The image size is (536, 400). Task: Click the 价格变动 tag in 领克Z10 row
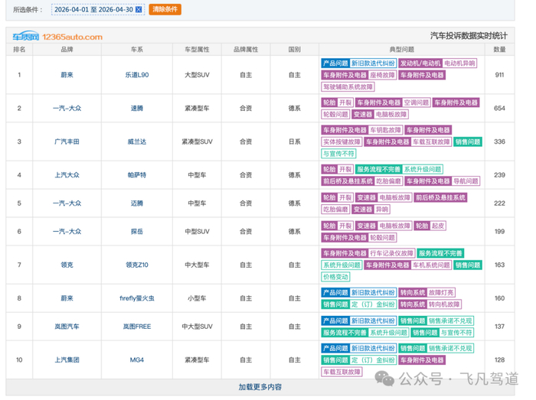pyautogui.click(x=335, y=277)
